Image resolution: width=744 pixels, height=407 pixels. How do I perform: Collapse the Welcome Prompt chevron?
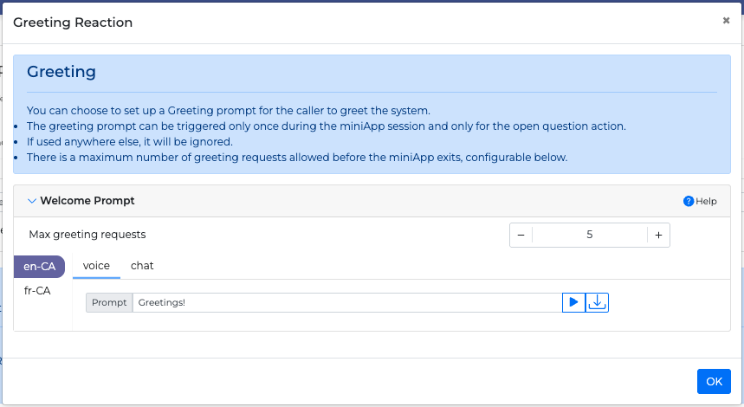[x=32, y=201]
